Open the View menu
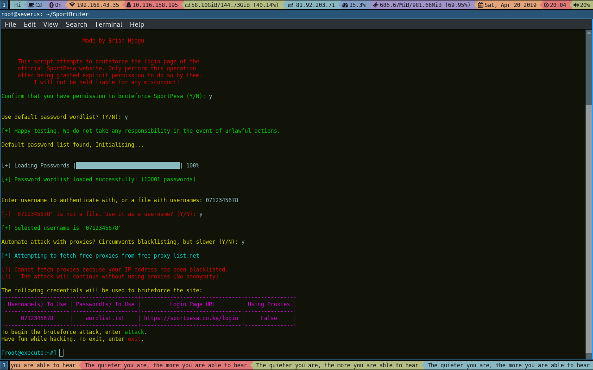 (x=50, y=25)
